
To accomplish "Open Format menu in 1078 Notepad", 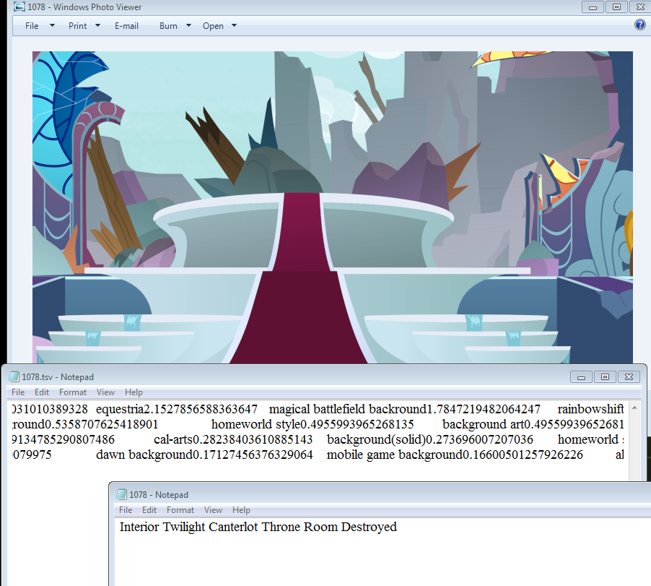I will pyautogui.click(x=180, y=509).
